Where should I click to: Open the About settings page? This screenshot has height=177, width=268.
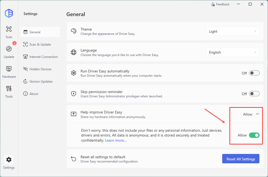[34, 94]
